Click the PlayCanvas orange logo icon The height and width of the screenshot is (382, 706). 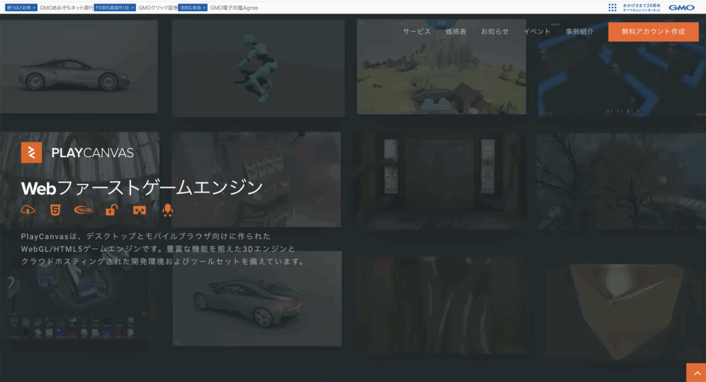tap(32, 153)
